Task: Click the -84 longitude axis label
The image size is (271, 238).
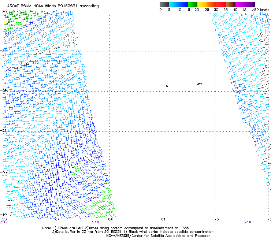Action: point(109,219)
